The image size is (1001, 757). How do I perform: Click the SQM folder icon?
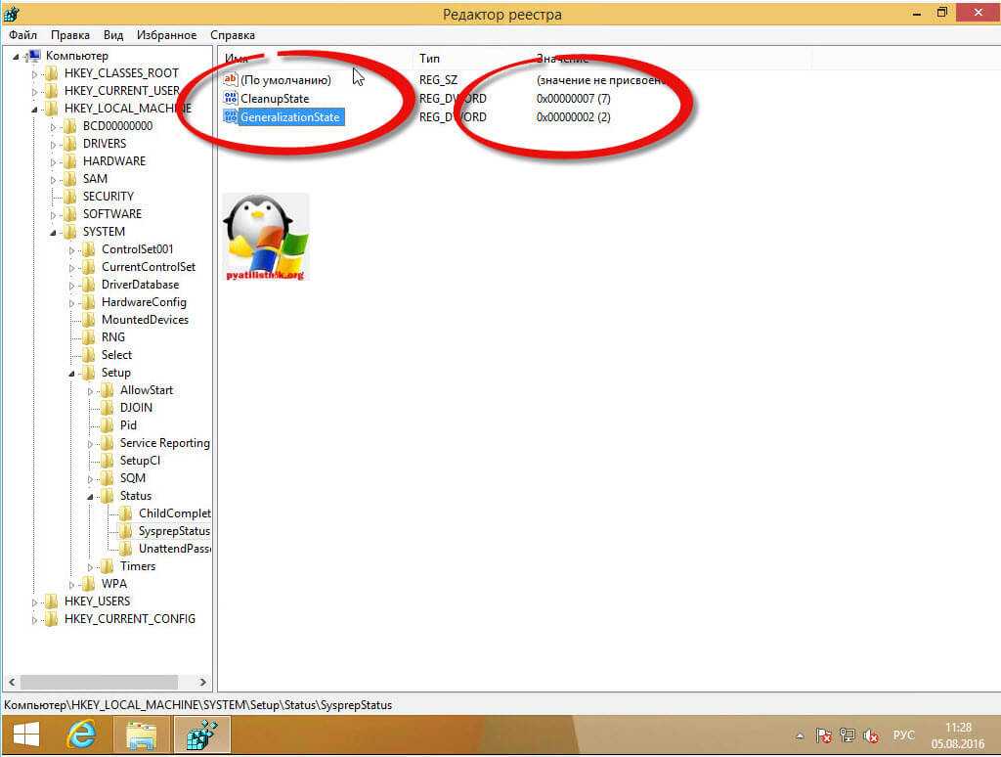[108, 478]
